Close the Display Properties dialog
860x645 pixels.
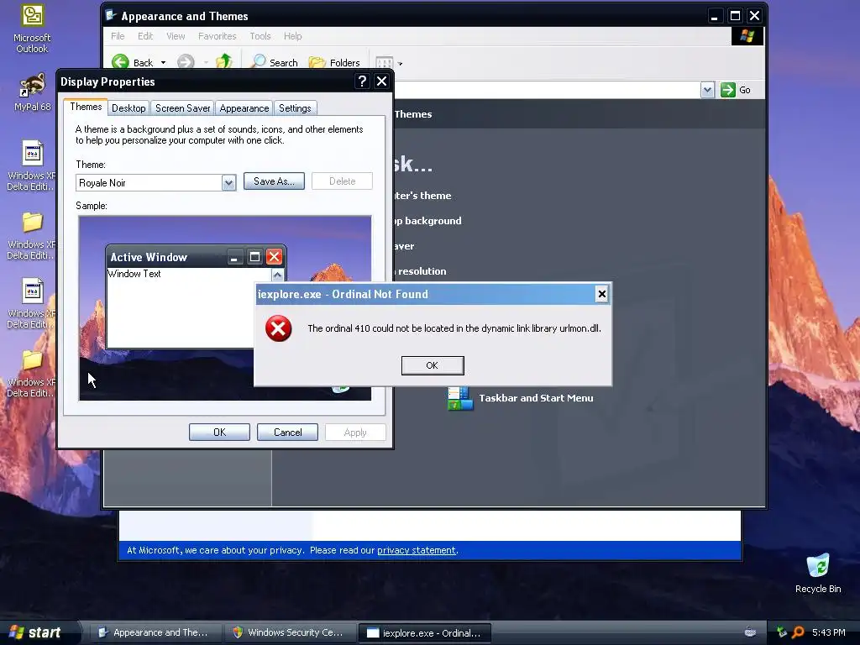click(382, 81)
